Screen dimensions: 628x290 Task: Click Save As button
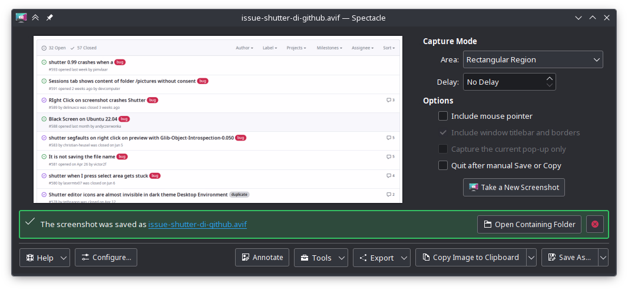(x=568, y=257)
